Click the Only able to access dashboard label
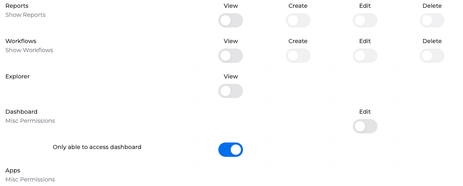Image resolution: width=463 pixels, height=186 pixels. tap(97, 147)
